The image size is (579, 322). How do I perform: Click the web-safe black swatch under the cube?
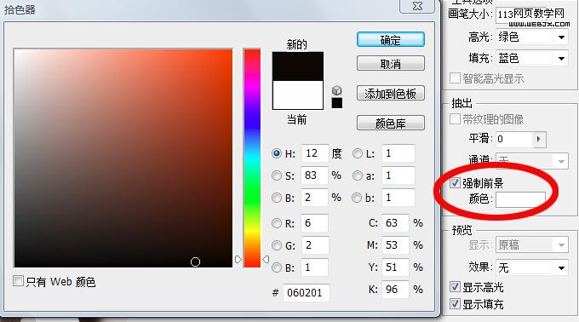(337, 103)
